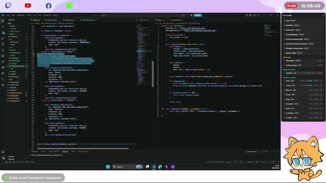Open the Explorer view in activity bar
This screenshot has height=183, width=326.
click(x=3, y=21)
